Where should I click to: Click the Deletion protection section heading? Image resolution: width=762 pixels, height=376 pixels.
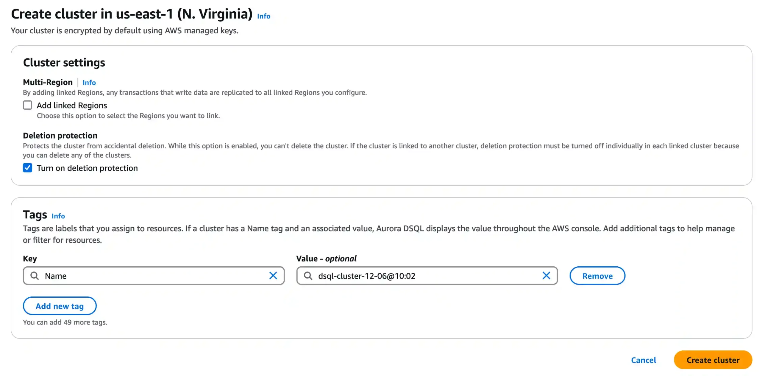(60, 136)
